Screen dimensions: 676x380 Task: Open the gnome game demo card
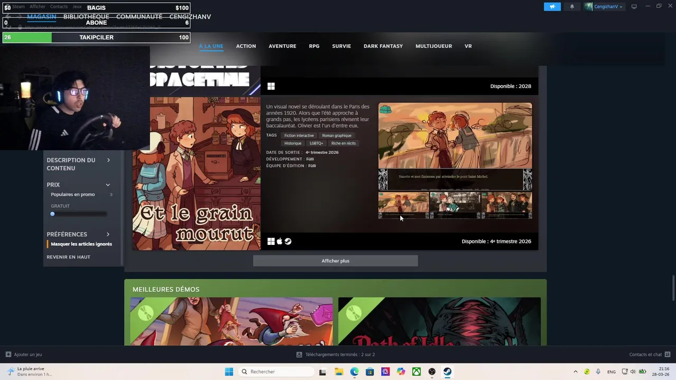point(231,321)
